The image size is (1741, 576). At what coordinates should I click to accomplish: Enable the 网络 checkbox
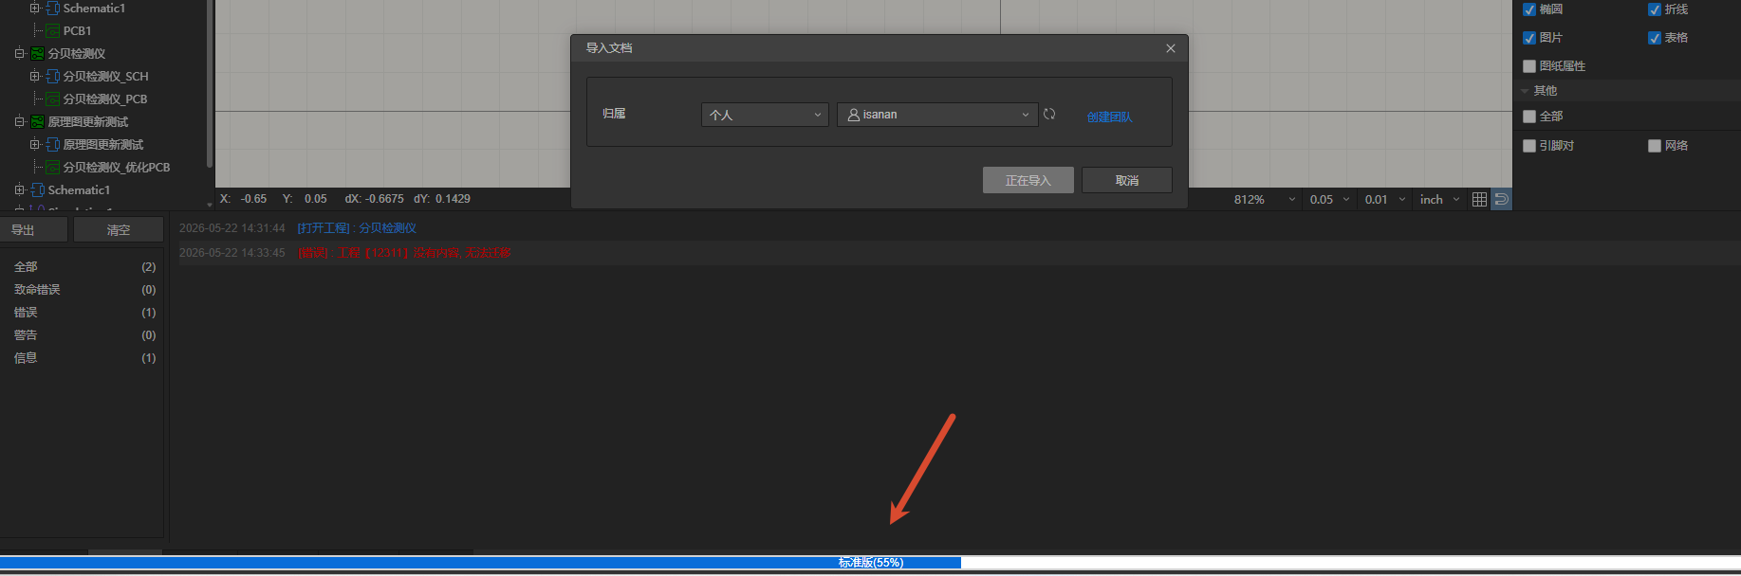(1655, 146)
